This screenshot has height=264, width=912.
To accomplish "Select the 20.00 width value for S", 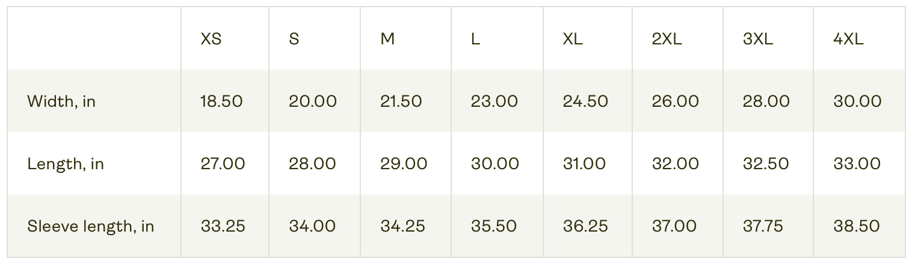I will click(x=313, y=101).
